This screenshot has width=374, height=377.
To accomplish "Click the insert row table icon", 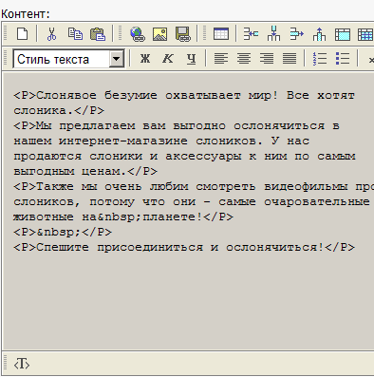I will pyautogui.click(x=251, y=33).
